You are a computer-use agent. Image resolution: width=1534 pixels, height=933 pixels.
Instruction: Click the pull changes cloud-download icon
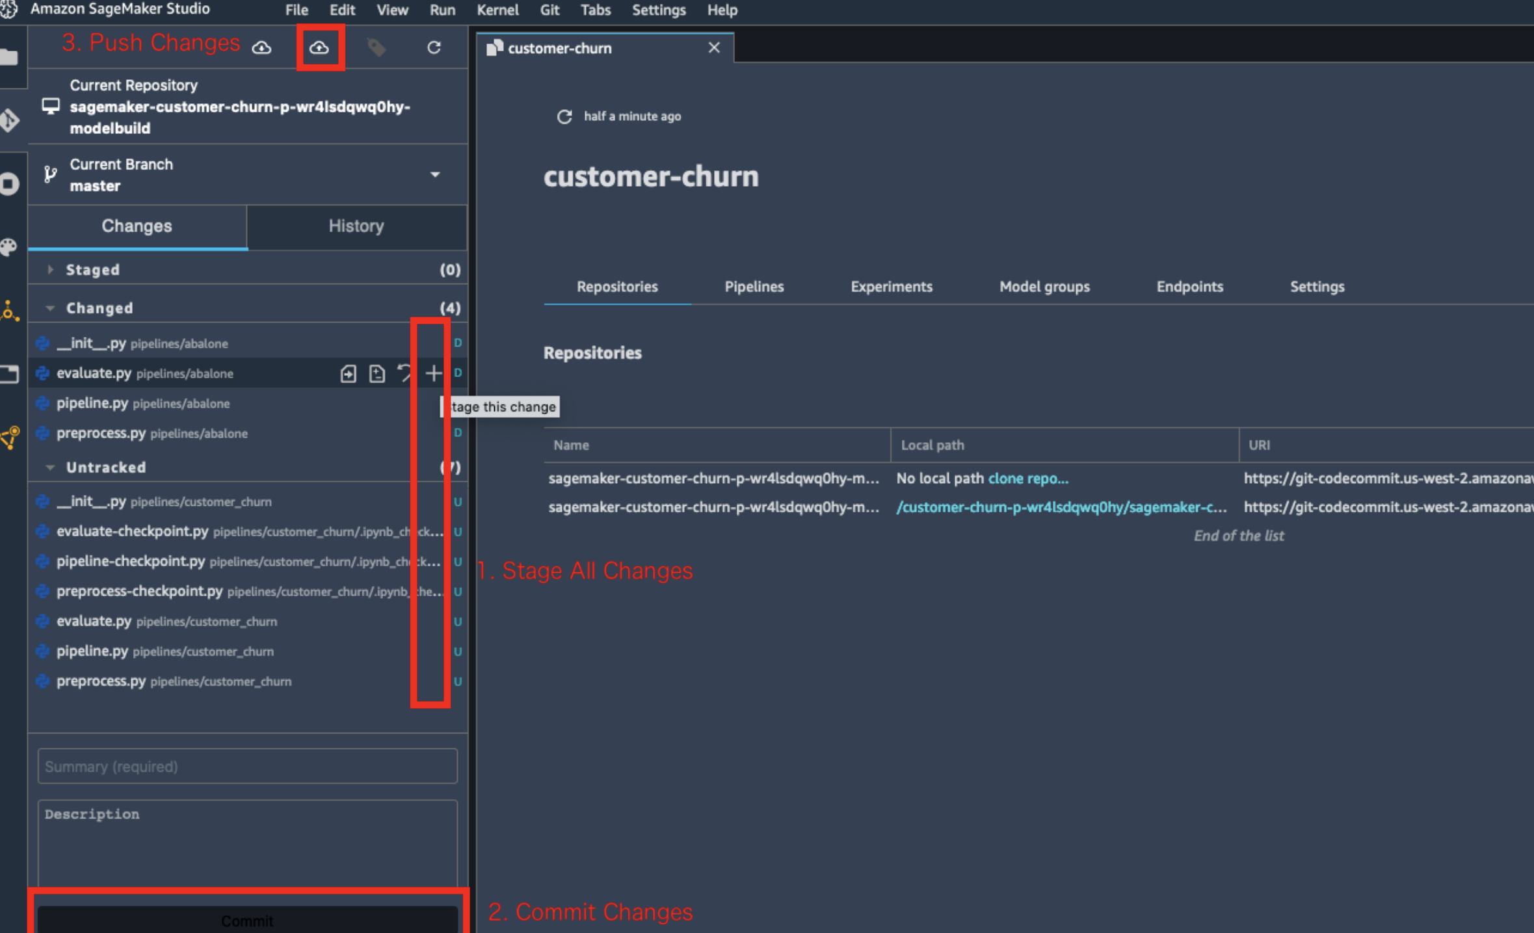(x=261, y=47)
